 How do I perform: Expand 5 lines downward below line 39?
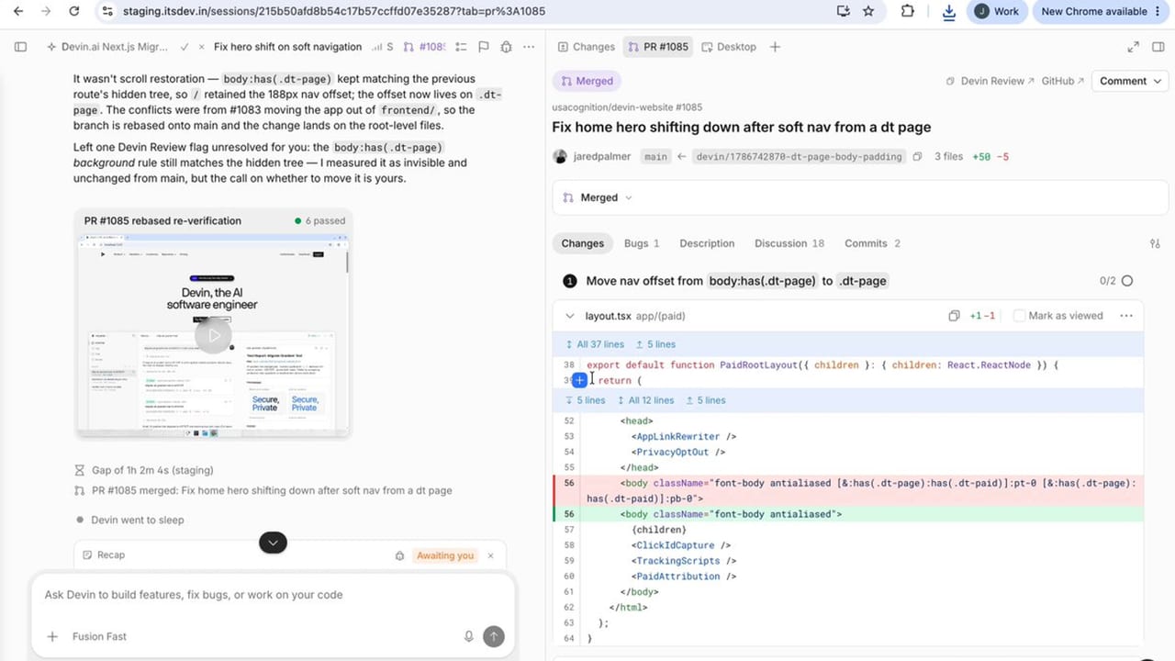pos(586,400)
